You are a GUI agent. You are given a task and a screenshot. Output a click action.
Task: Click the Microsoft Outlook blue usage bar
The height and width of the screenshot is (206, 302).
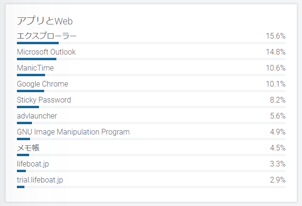click(x=37, y=59)
